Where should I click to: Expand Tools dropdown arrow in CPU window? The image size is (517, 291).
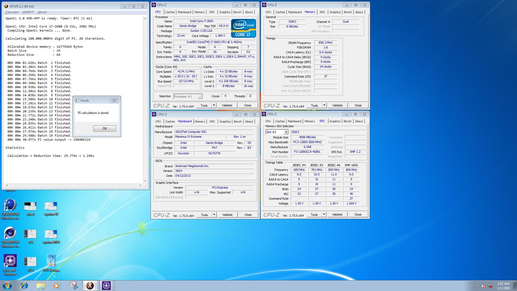(214, 105)
